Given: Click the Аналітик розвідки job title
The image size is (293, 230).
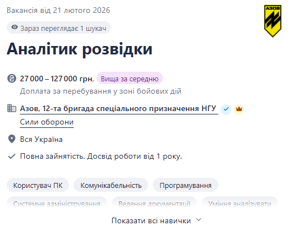Looking at the screenshot, I should [80, 49].
